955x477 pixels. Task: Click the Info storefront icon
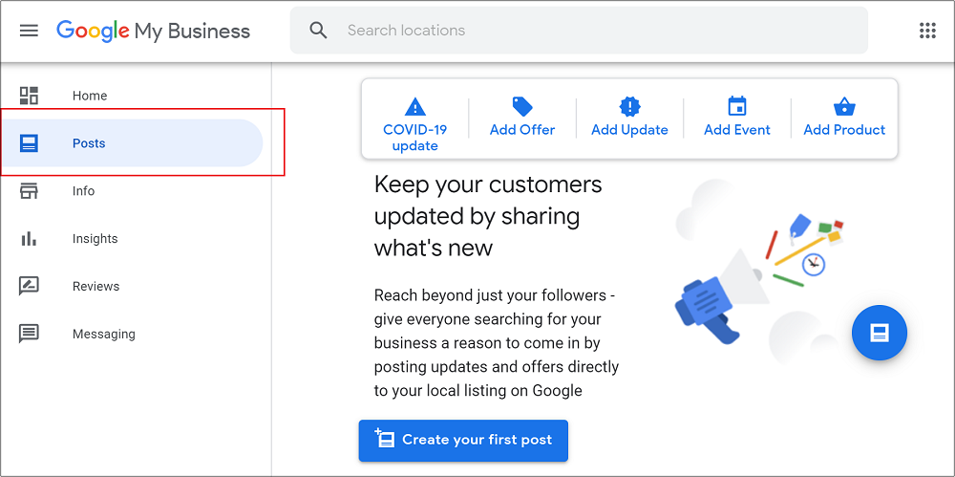tap(29, 191)
